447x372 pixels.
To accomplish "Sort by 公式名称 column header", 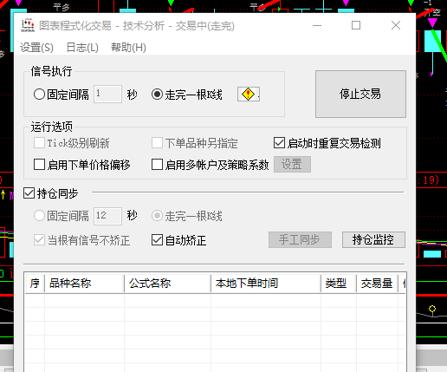I will click(167, 284).
